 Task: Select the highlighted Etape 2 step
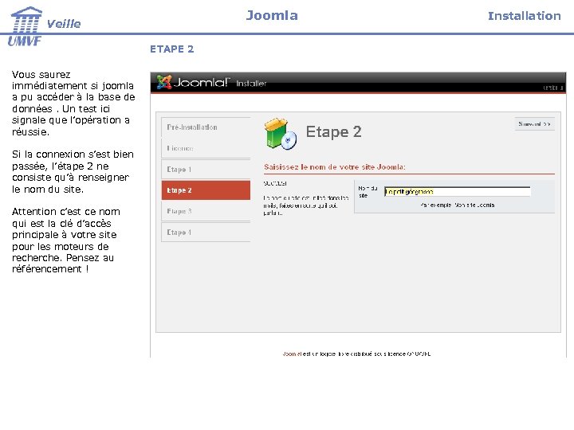pos(206,190)
